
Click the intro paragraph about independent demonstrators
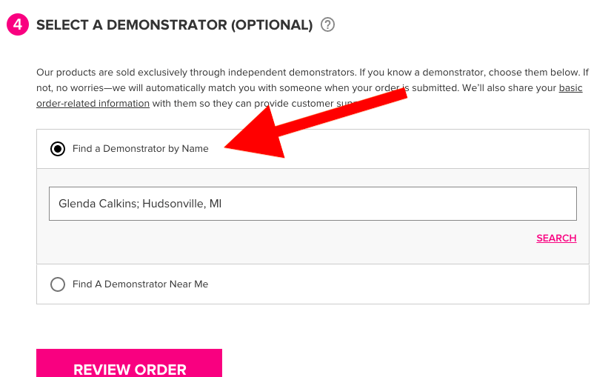point(313,87)
